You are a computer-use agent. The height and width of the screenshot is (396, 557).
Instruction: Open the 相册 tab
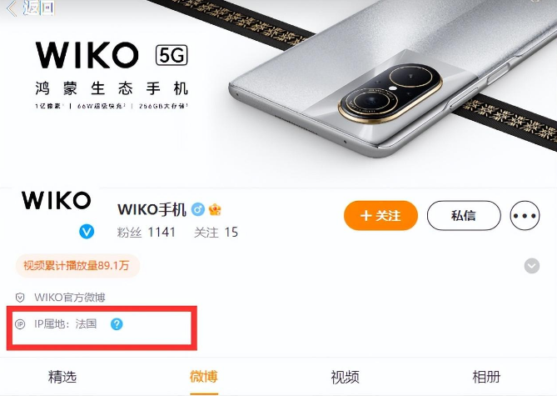coord(486,377)
